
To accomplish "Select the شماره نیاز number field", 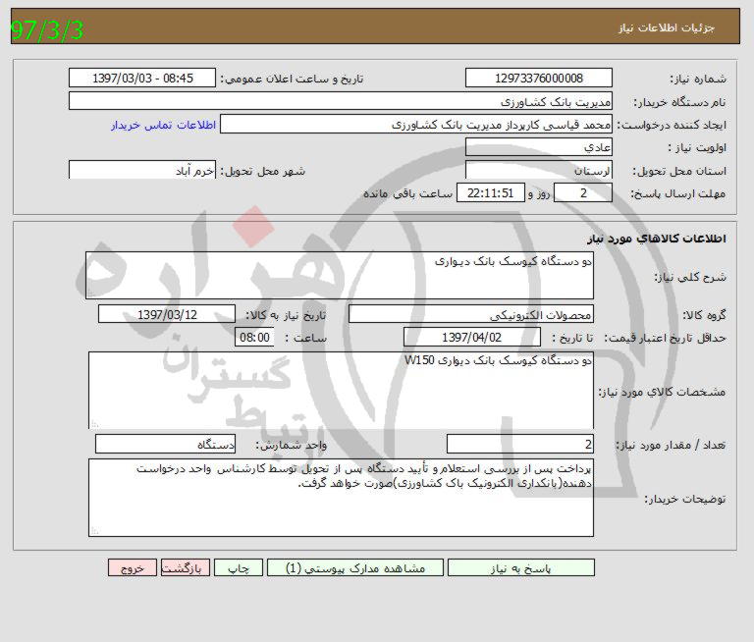I will click(538, 79).
